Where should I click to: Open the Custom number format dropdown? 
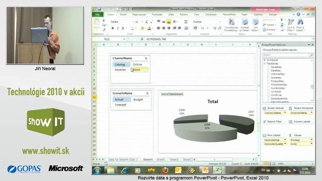coord(220,22)
